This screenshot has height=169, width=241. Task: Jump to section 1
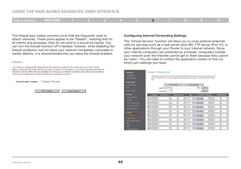73,20
